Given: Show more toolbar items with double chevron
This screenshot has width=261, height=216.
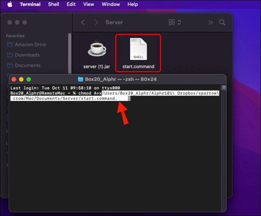Looking at the screenshot, I should [210, 22].
